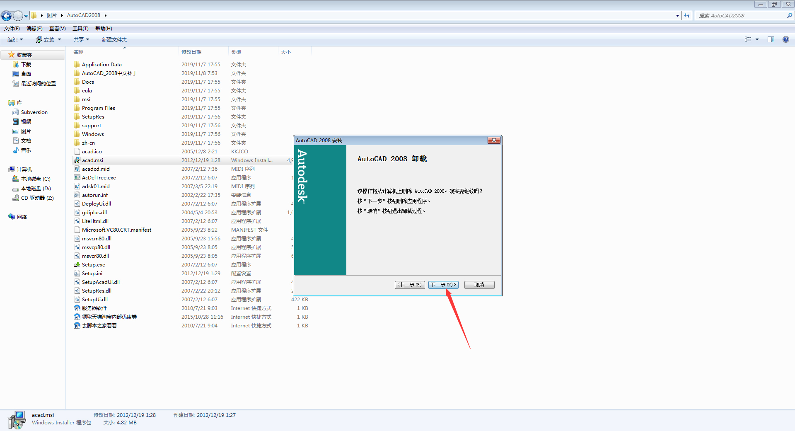The height and width of the screenshot is (431, 795).
Task: Select 服务器软件 internet shortcut
Action: pos(94,308)
